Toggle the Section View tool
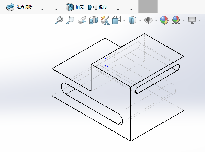The image size is (205, 152). (93, 20)
